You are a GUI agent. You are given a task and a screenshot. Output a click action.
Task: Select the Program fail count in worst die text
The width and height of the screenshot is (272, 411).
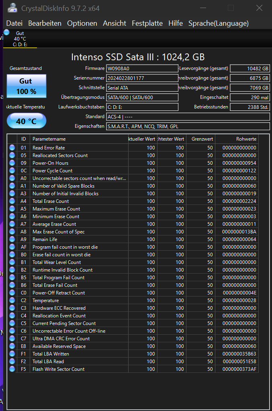[65, 247]
